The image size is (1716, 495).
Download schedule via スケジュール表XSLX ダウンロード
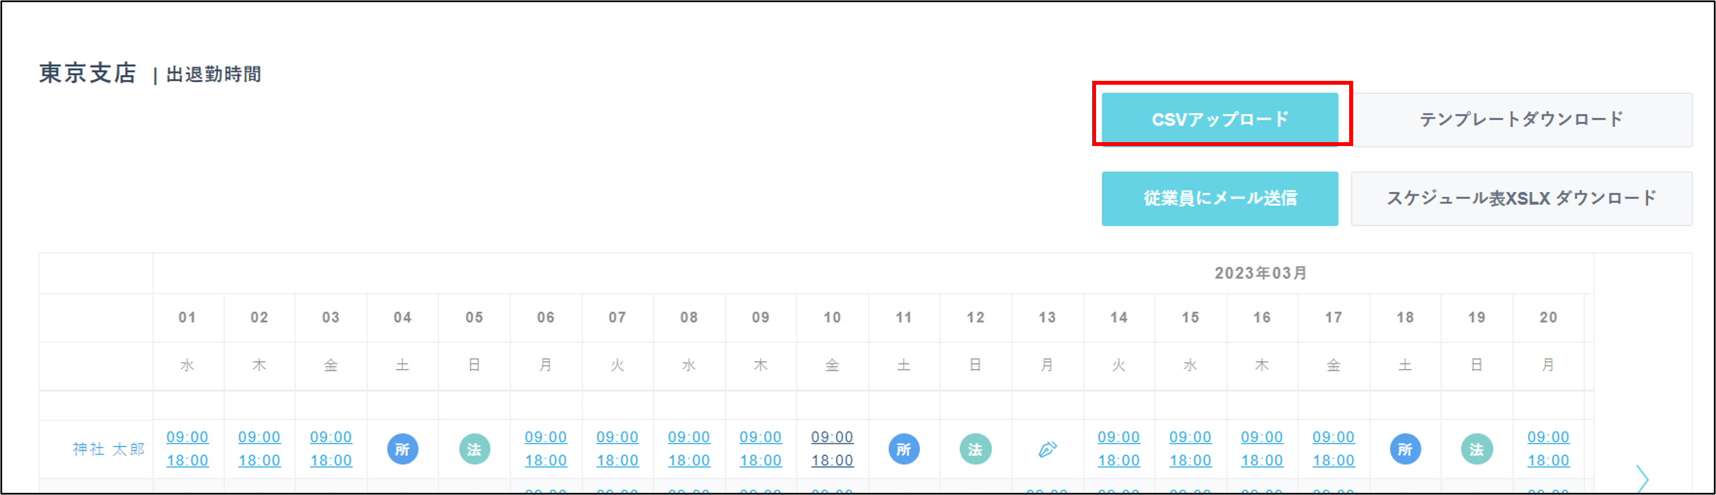[x=1521, y=198]
